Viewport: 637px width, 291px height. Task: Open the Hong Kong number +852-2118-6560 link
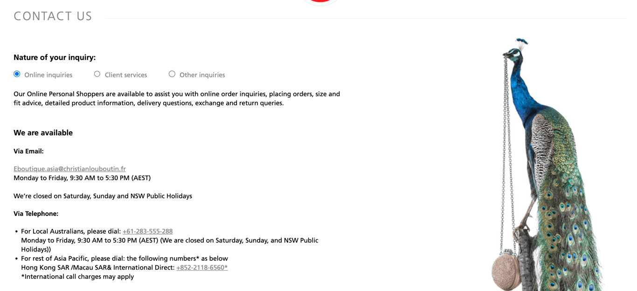coord(202,268)
